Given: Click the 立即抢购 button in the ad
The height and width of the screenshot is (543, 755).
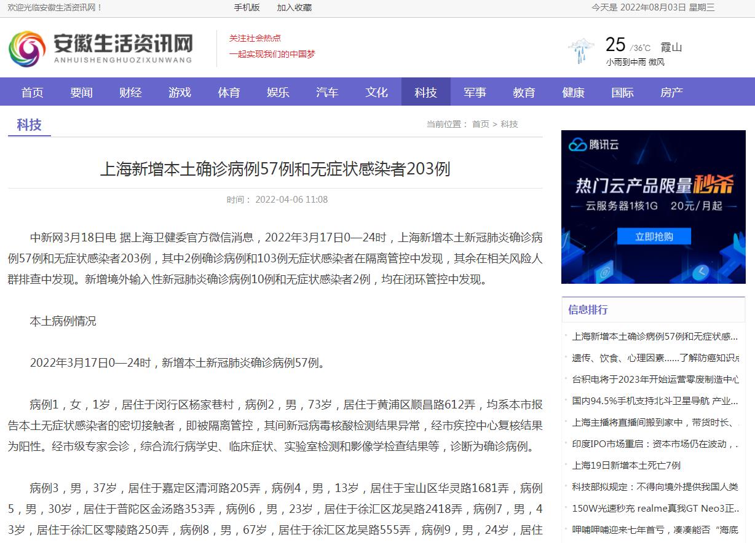Looking at the screenshot, I should point(654,236).
